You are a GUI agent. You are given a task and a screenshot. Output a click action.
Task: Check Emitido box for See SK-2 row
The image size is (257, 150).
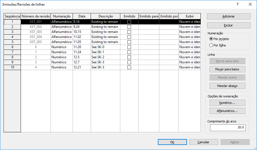129,57
